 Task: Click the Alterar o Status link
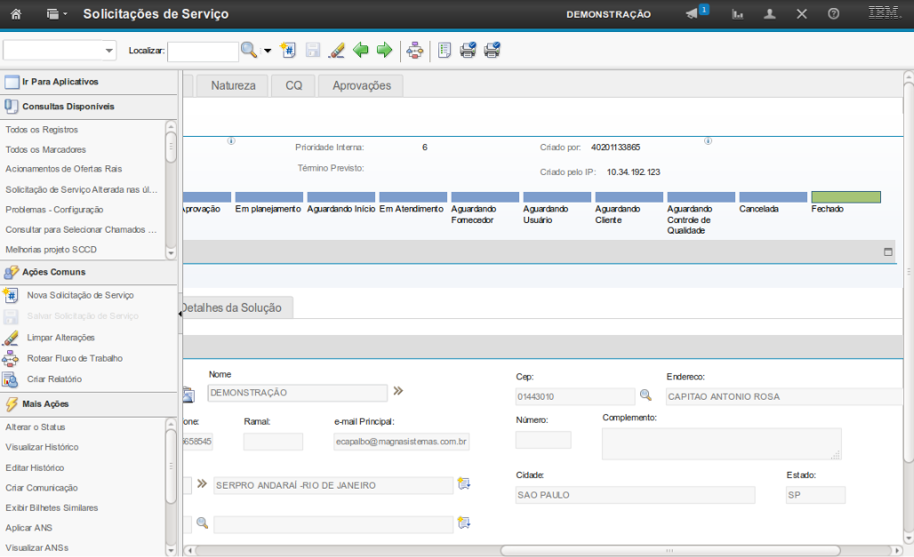[36, 427]
